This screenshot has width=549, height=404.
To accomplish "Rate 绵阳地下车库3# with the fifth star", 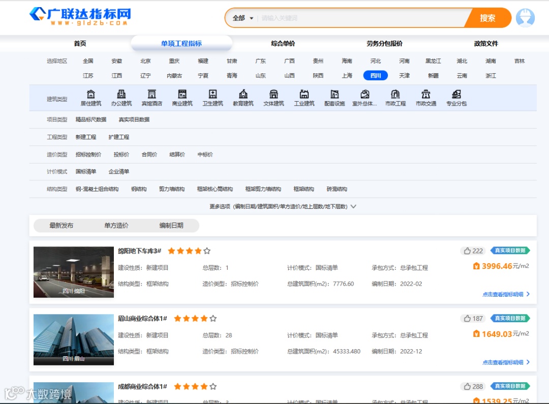I will coord(207,251).
